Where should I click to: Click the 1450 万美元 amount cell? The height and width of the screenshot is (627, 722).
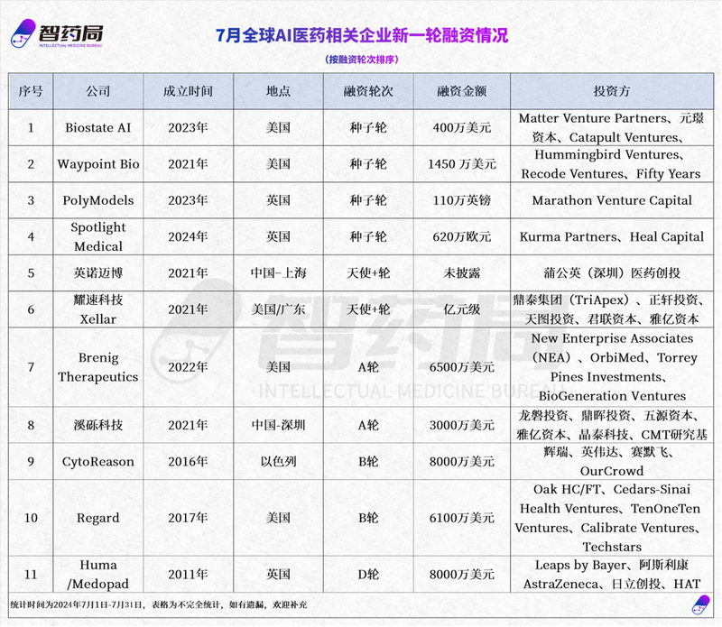(462, 164)
